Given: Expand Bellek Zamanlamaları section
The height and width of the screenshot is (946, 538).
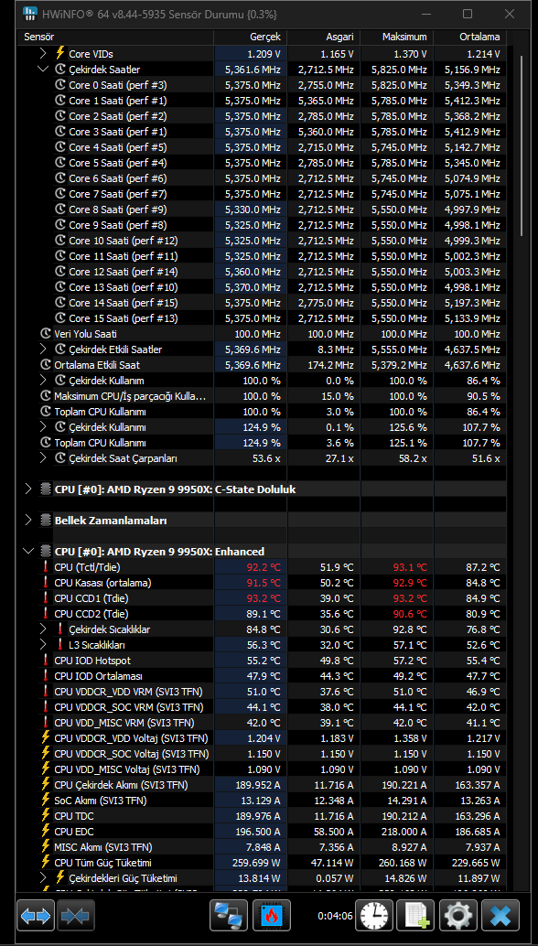Looking at the screenshot, I should coord(28,520).
